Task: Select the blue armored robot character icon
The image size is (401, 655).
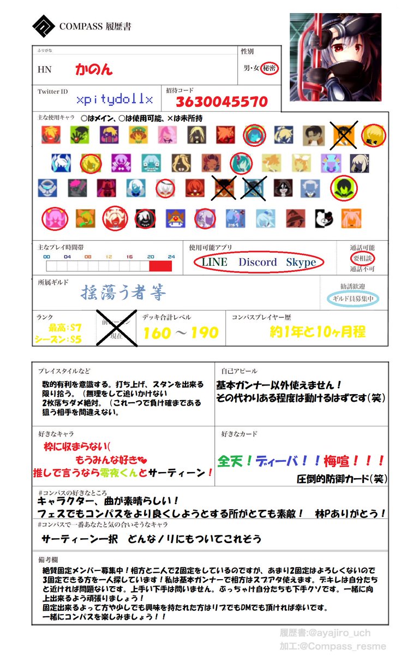Action: (x=47, y=188)
